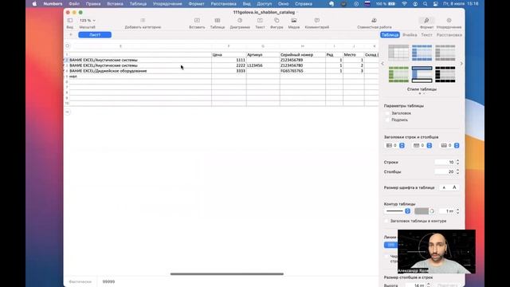
Task: Select the cell 'ВАНИЕ EXCEL/Диджейское оборудование'
Action: [x=140, y=71]
